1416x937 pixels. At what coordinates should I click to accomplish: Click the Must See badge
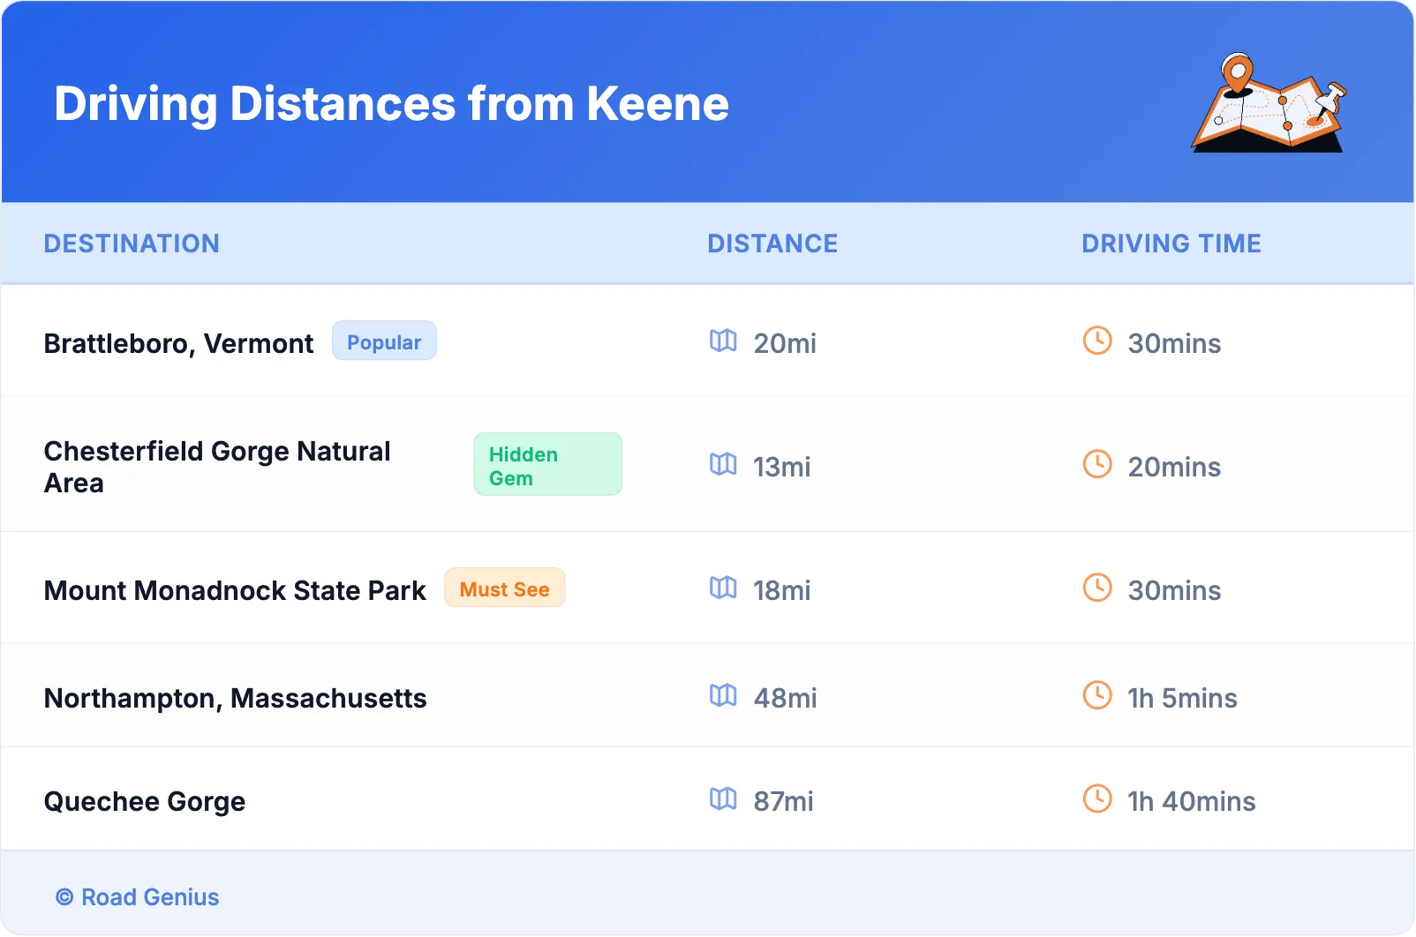pos(505,588)
